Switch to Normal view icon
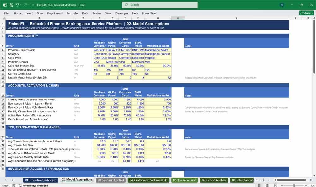Viewport: 316px width, 187px height. pyautogui.click(x=259, y=186)
